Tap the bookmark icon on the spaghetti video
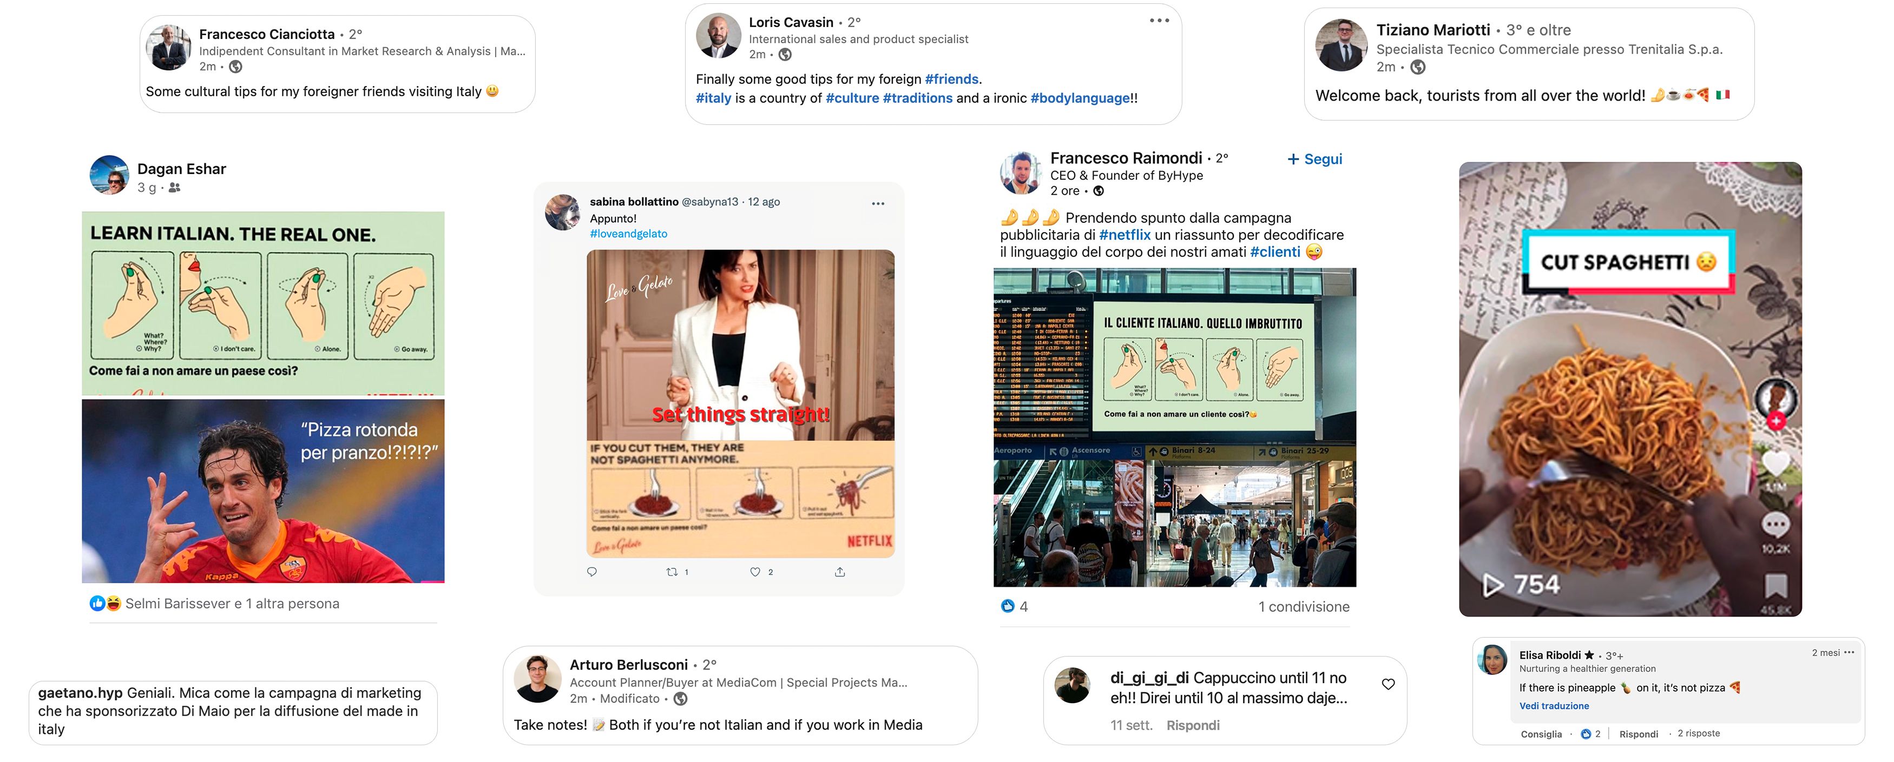1894x762 pixels. pos(1775,586)
